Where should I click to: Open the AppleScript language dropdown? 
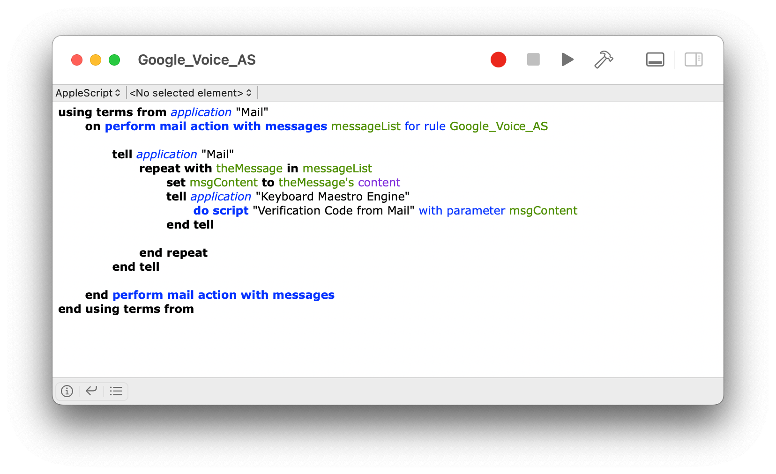(88, 93)
